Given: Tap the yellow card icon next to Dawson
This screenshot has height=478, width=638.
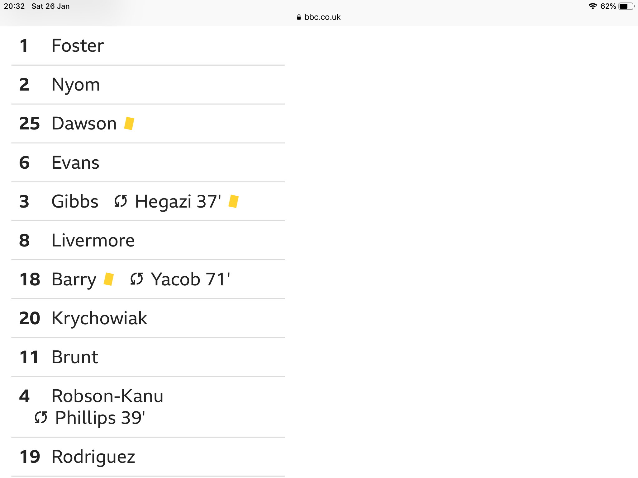Looking at the screenshot, I should point(129,123).
